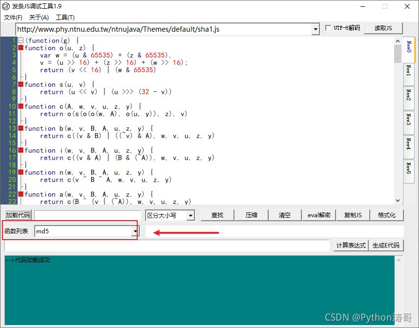419x328 pixels.
Task: Click the 读取JS button
Action: coord(383,28)
